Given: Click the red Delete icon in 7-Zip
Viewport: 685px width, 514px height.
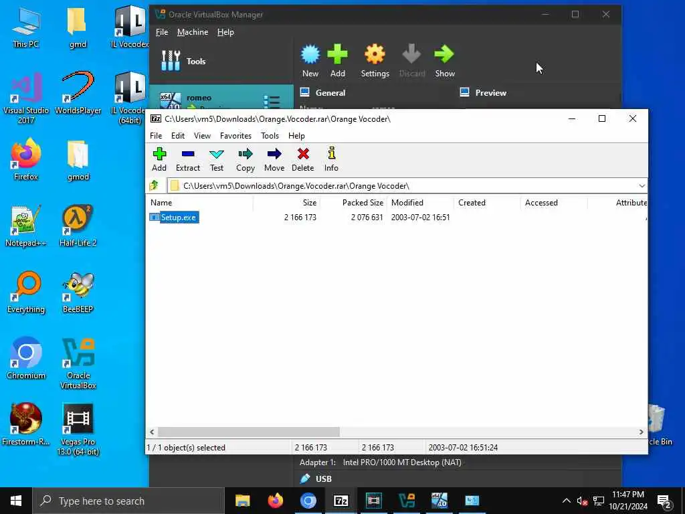Looking at the screenshot, I should click(x=303, y=159).
